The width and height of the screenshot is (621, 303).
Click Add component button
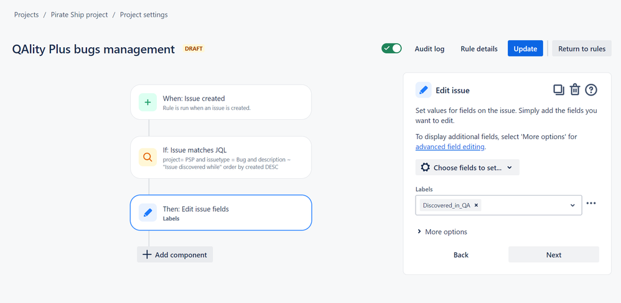point(175,255)
